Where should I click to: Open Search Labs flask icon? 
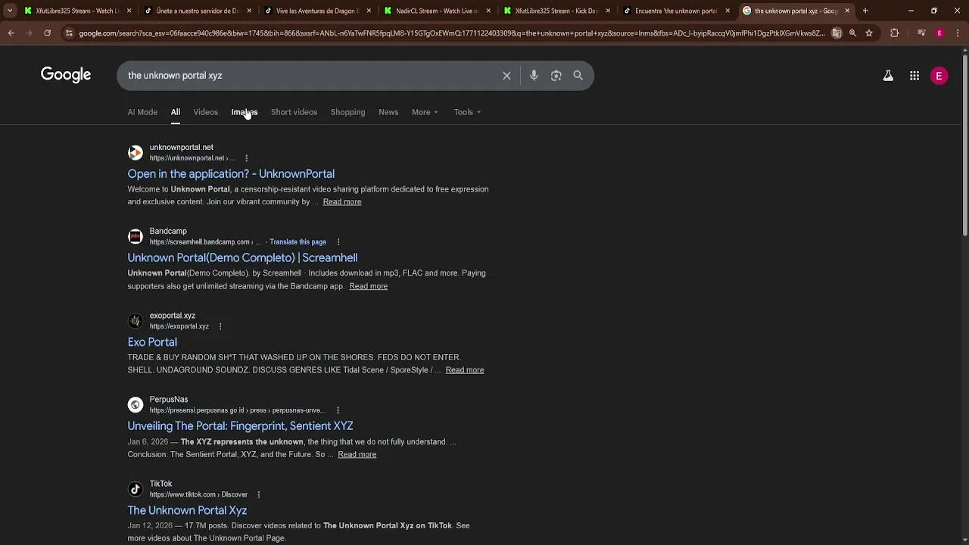(x=888, y=76)
